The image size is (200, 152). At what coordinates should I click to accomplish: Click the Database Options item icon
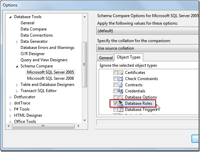pos(121,97)
